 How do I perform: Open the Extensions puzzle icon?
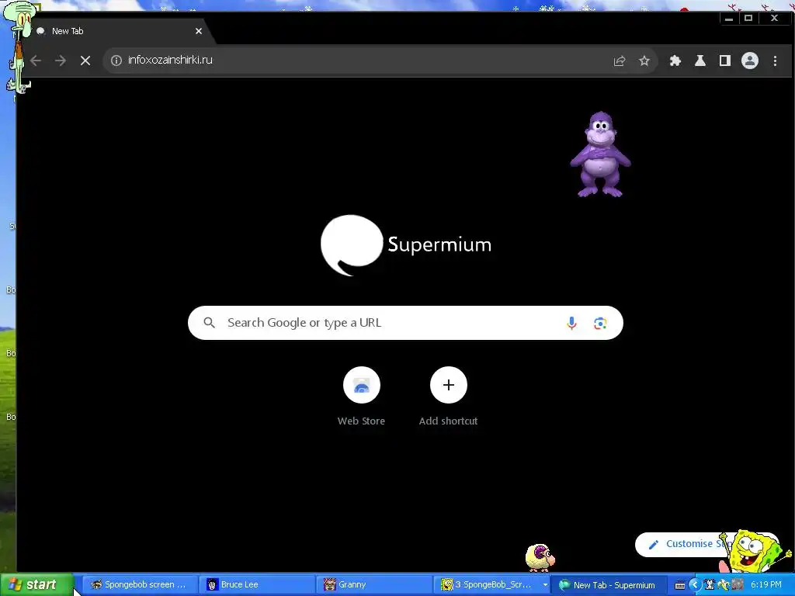tap(675, 61)
